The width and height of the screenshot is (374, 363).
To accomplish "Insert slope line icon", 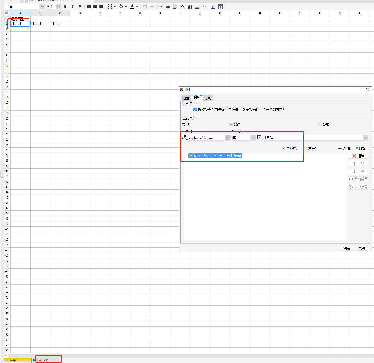I will tap(204, 7).
